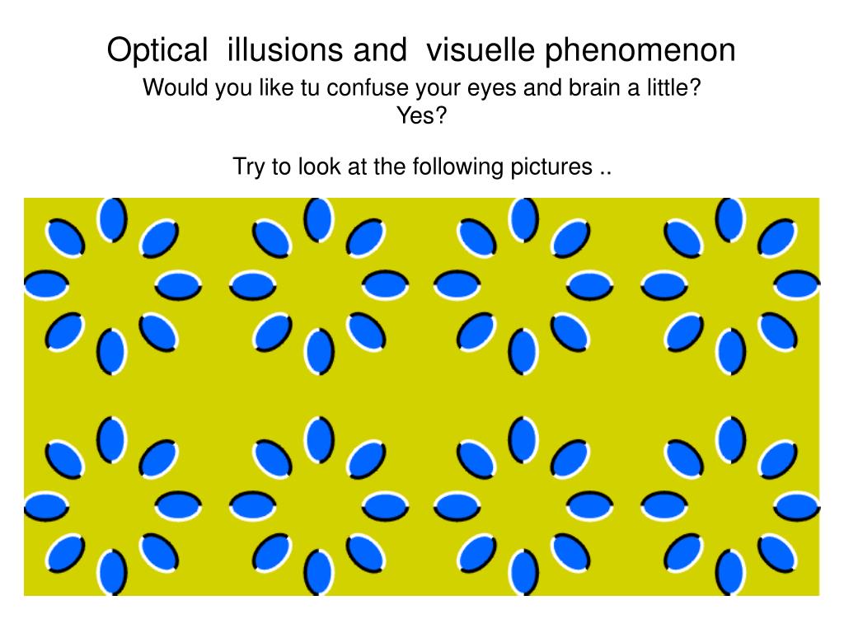Click the bottommost oval of the bottom-right ring

pyautogui.click(x=730, y=570)
